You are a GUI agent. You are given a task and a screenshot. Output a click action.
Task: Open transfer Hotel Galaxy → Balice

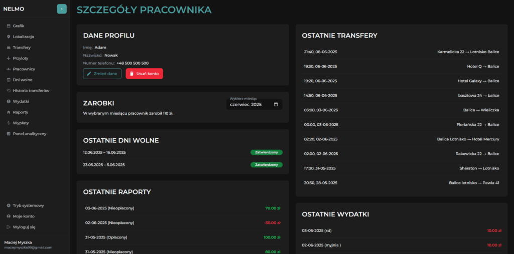(x=402, y=81)
